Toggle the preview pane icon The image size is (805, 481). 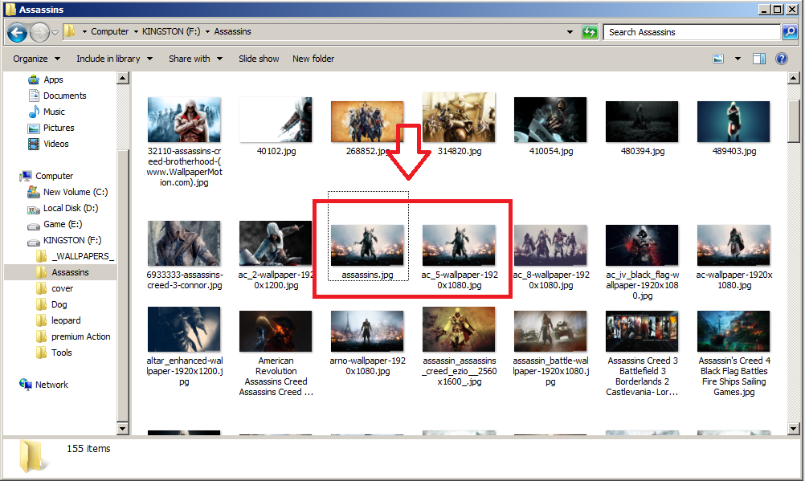coord(759,59)
